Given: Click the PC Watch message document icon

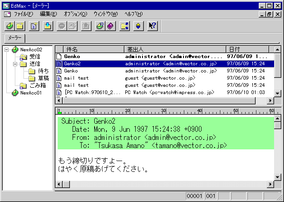Looking at the screenshot, I should pos(59,92).
